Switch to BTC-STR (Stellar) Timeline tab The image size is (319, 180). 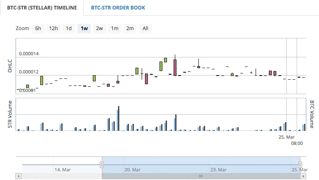(x=42, y=8)
